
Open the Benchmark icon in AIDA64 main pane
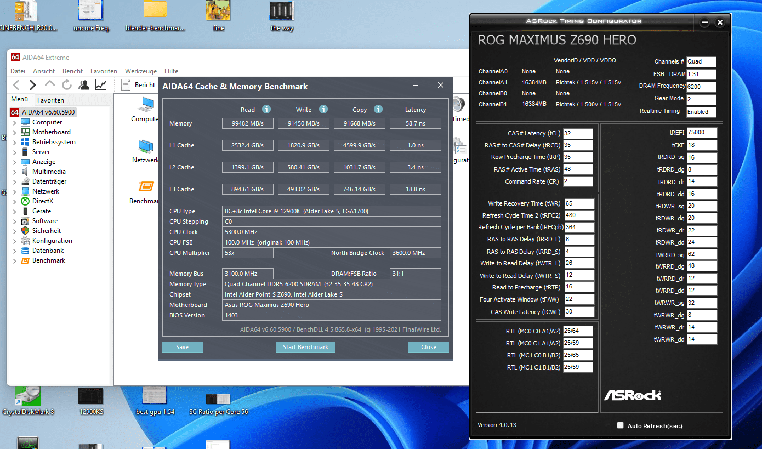[144, 192]
